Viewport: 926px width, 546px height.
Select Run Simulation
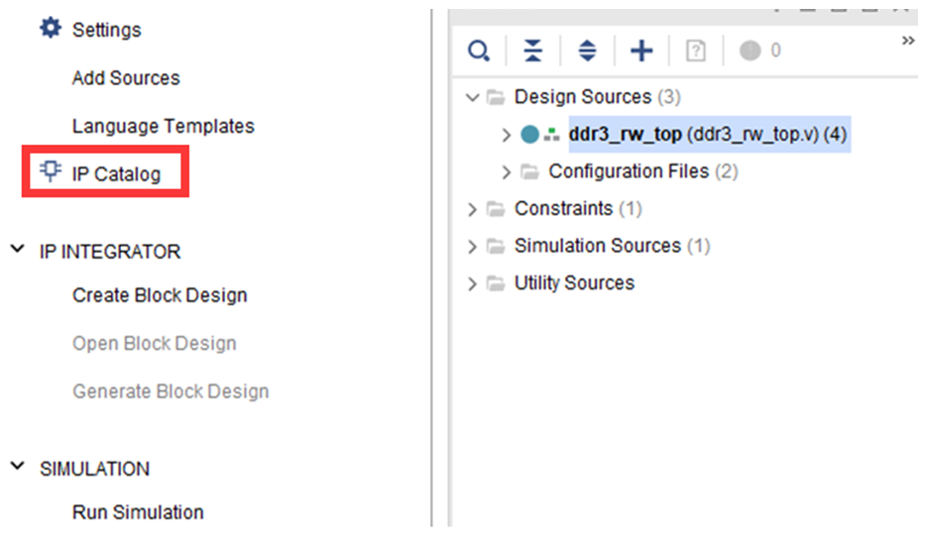(x=138, y=512)
